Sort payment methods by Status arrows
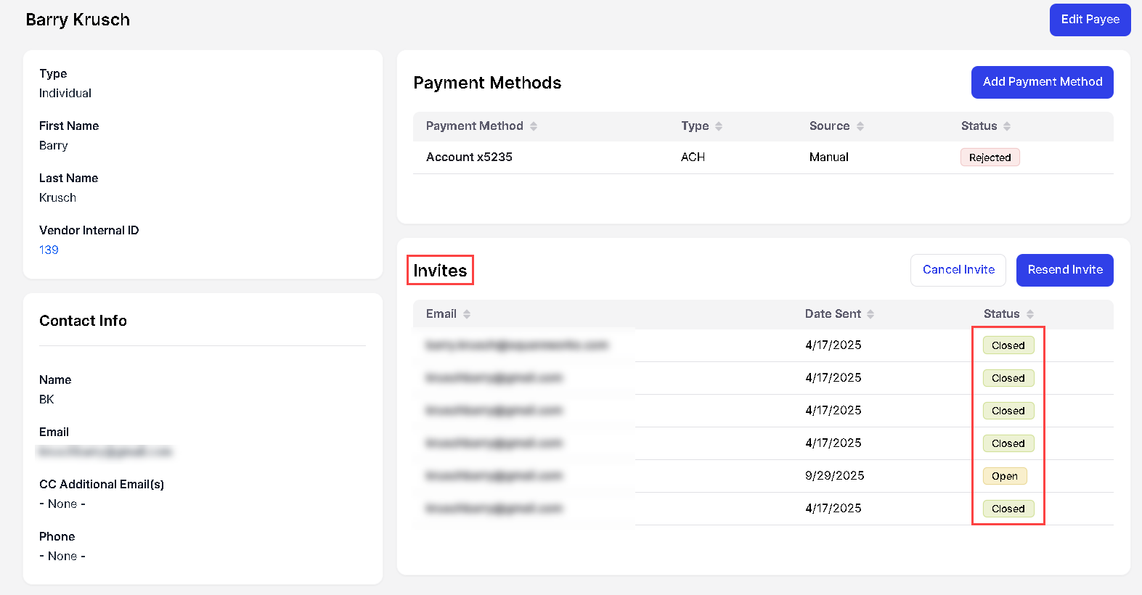The image size is (1142, 595). click(1007, 126)
